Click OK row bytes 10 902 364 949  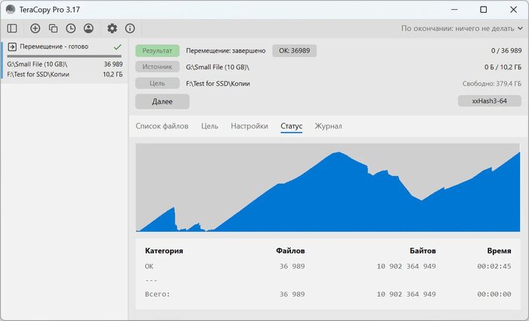tap(407, 266)
